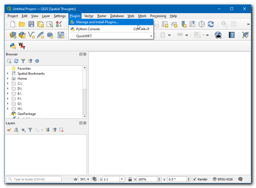Open the map scale dropdown
The width and height of the screenshot is (256, 188).
(x=122, y=179)
